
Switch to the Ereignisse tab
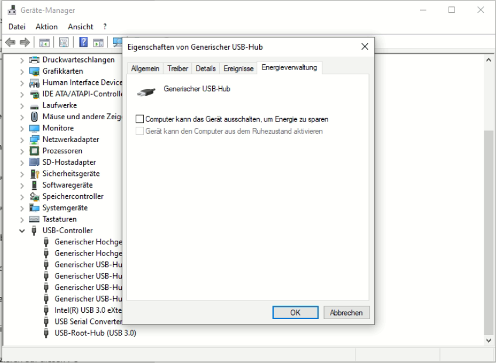[x=239, y=68]
